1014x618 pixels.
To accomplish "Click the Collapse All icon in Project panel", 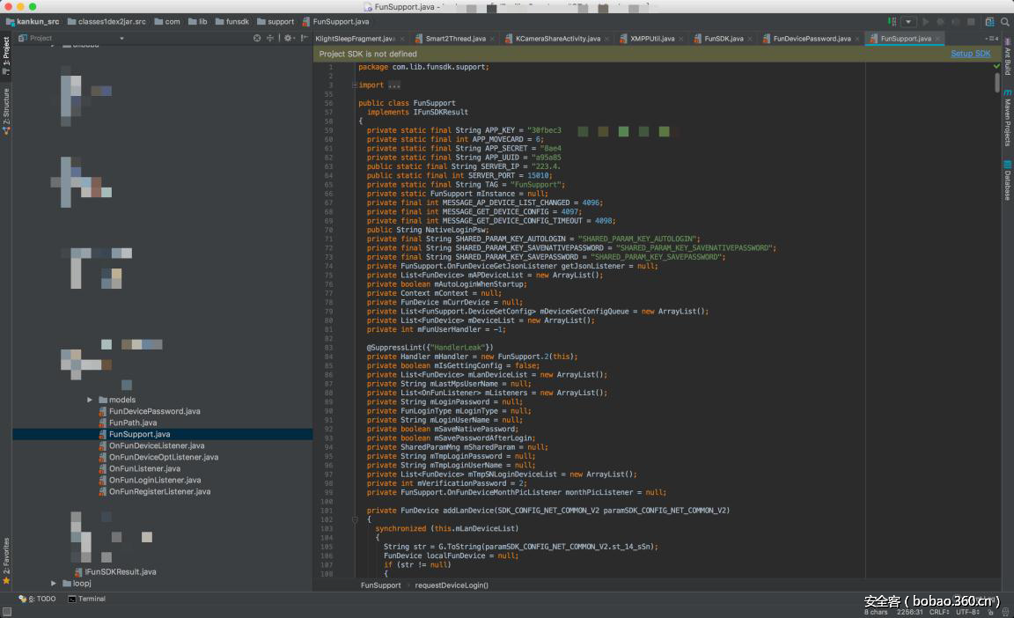I will click(270, 38).
